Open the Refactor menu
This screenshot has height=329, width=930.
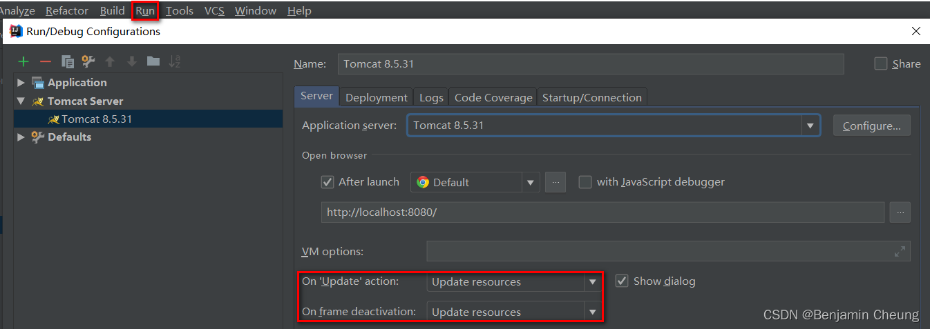coord(67,10)
